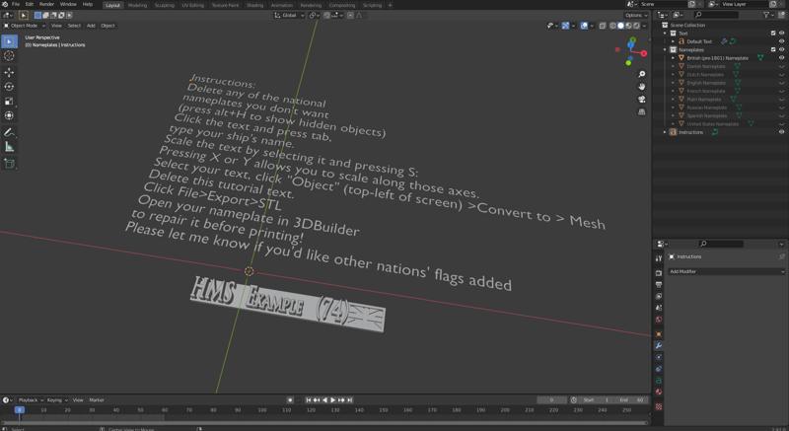
Task: Open the Add Modifier dropdown
Action: [727, 271]
